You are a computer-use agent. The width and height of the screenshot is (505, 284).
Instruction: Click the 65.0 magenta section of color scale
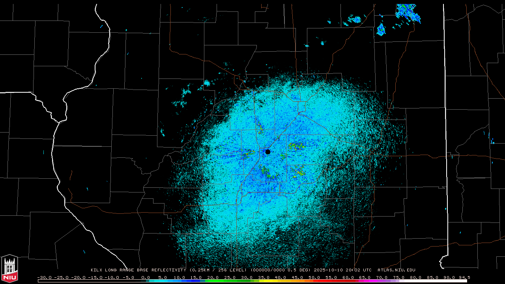click(365, 281)
